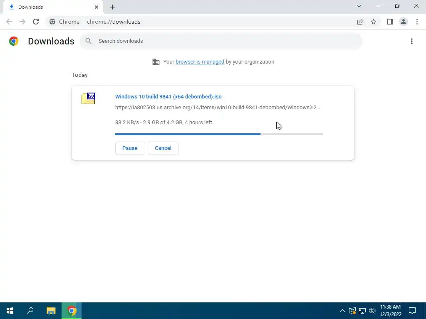Click the download progress bar
Viewport: 426px width, 319px height.
tap(219, 134)
